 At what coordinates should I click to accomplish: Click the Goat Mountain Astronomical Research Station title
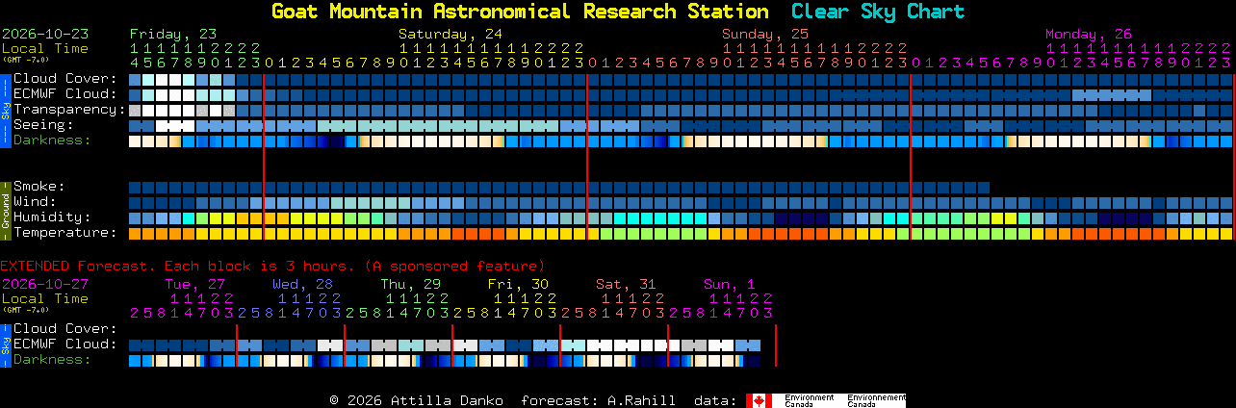[x=520, y=12]
